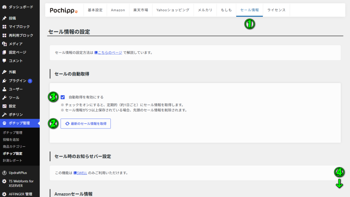Click gear icon beside TS Webfonts for XSERVER
Screen dimensions: 350x197
(x=4, y=181)
